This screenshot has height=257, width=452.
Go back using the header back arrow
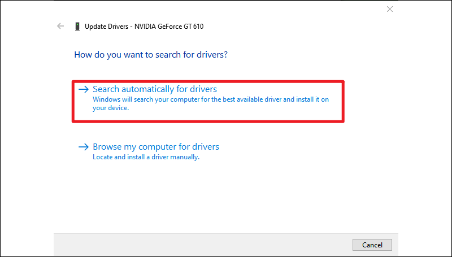(60, 26)
